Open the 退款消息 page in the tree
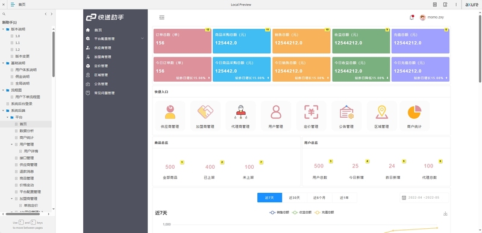 pyautogui.click(x=27, y=171)
